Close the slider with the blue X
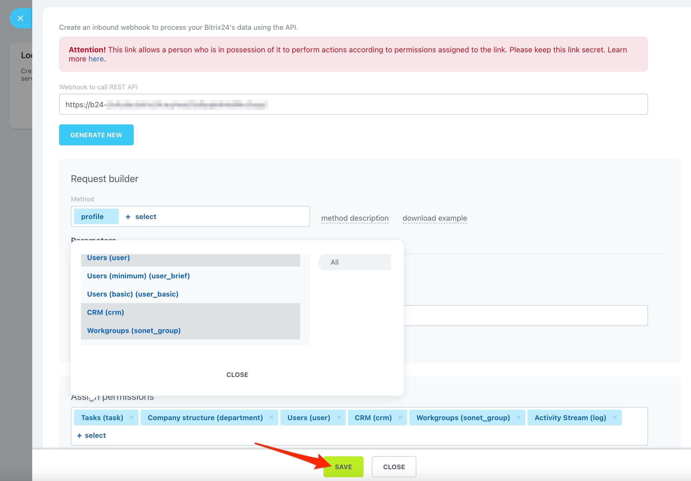 [x=20, y=18]
